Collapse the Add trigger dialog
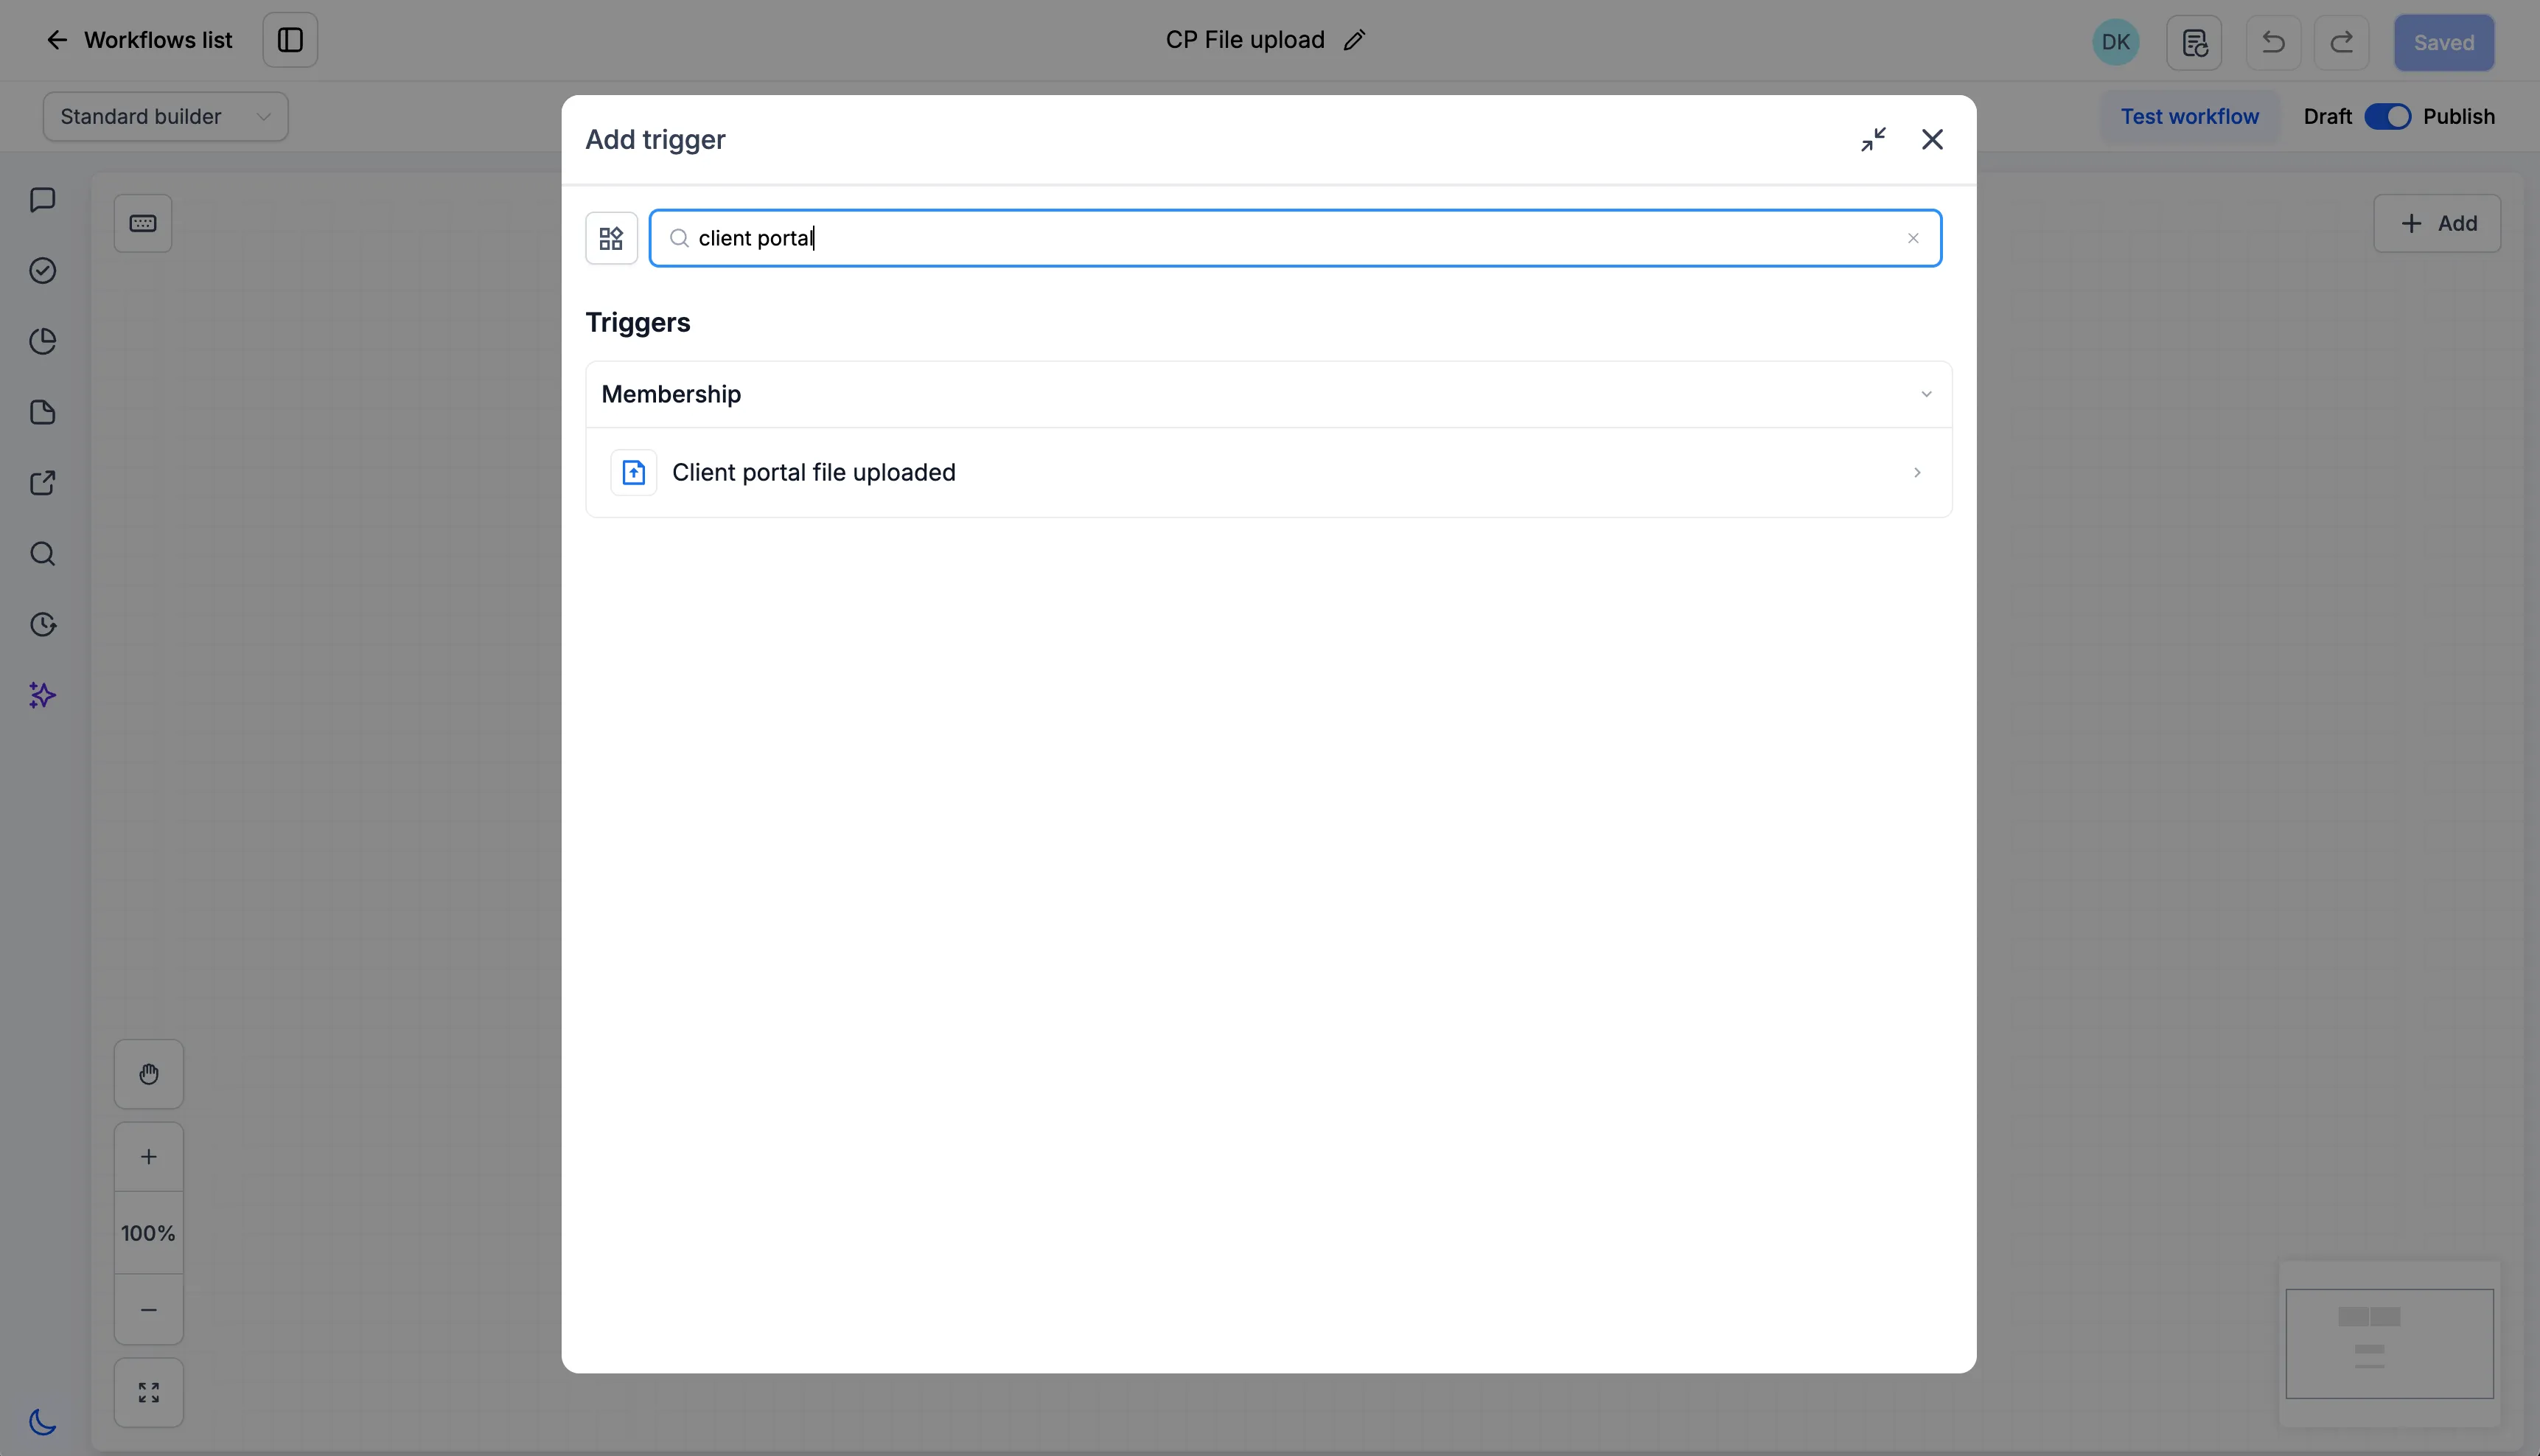The height and width of the screenshot is (1456, 2540). click(x=1873, y=139)
